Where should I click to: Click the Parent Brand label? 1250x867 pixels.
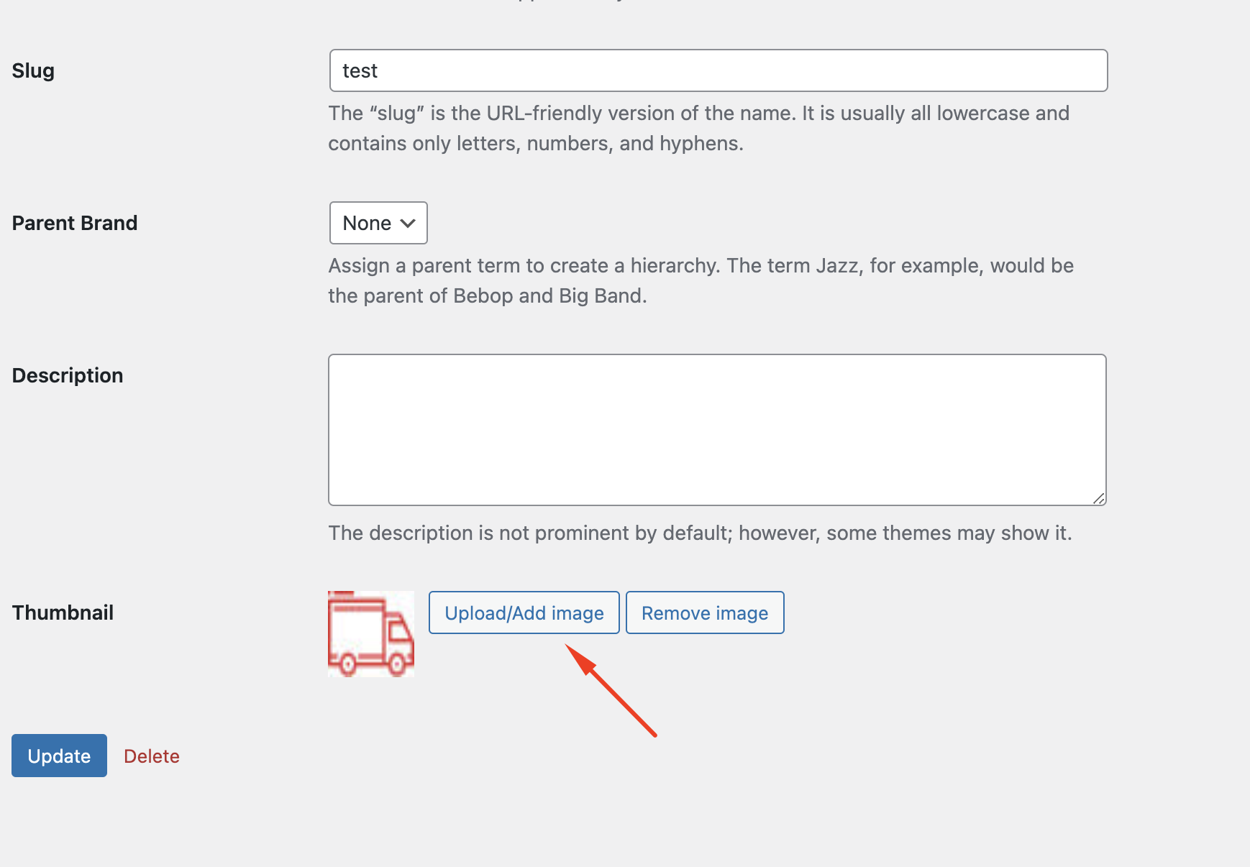coord(75,223)
